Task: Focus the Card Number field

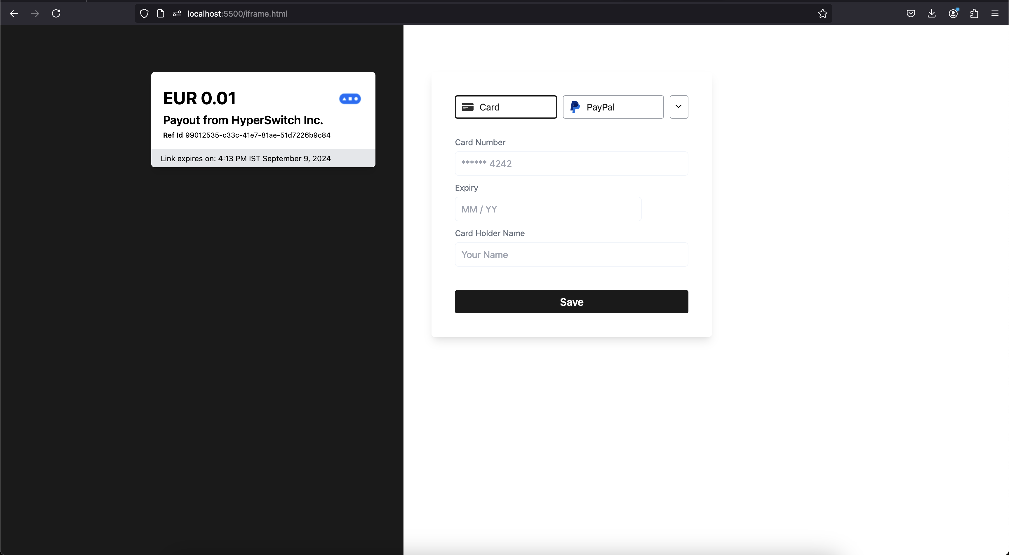Action: tap(571, 164)
